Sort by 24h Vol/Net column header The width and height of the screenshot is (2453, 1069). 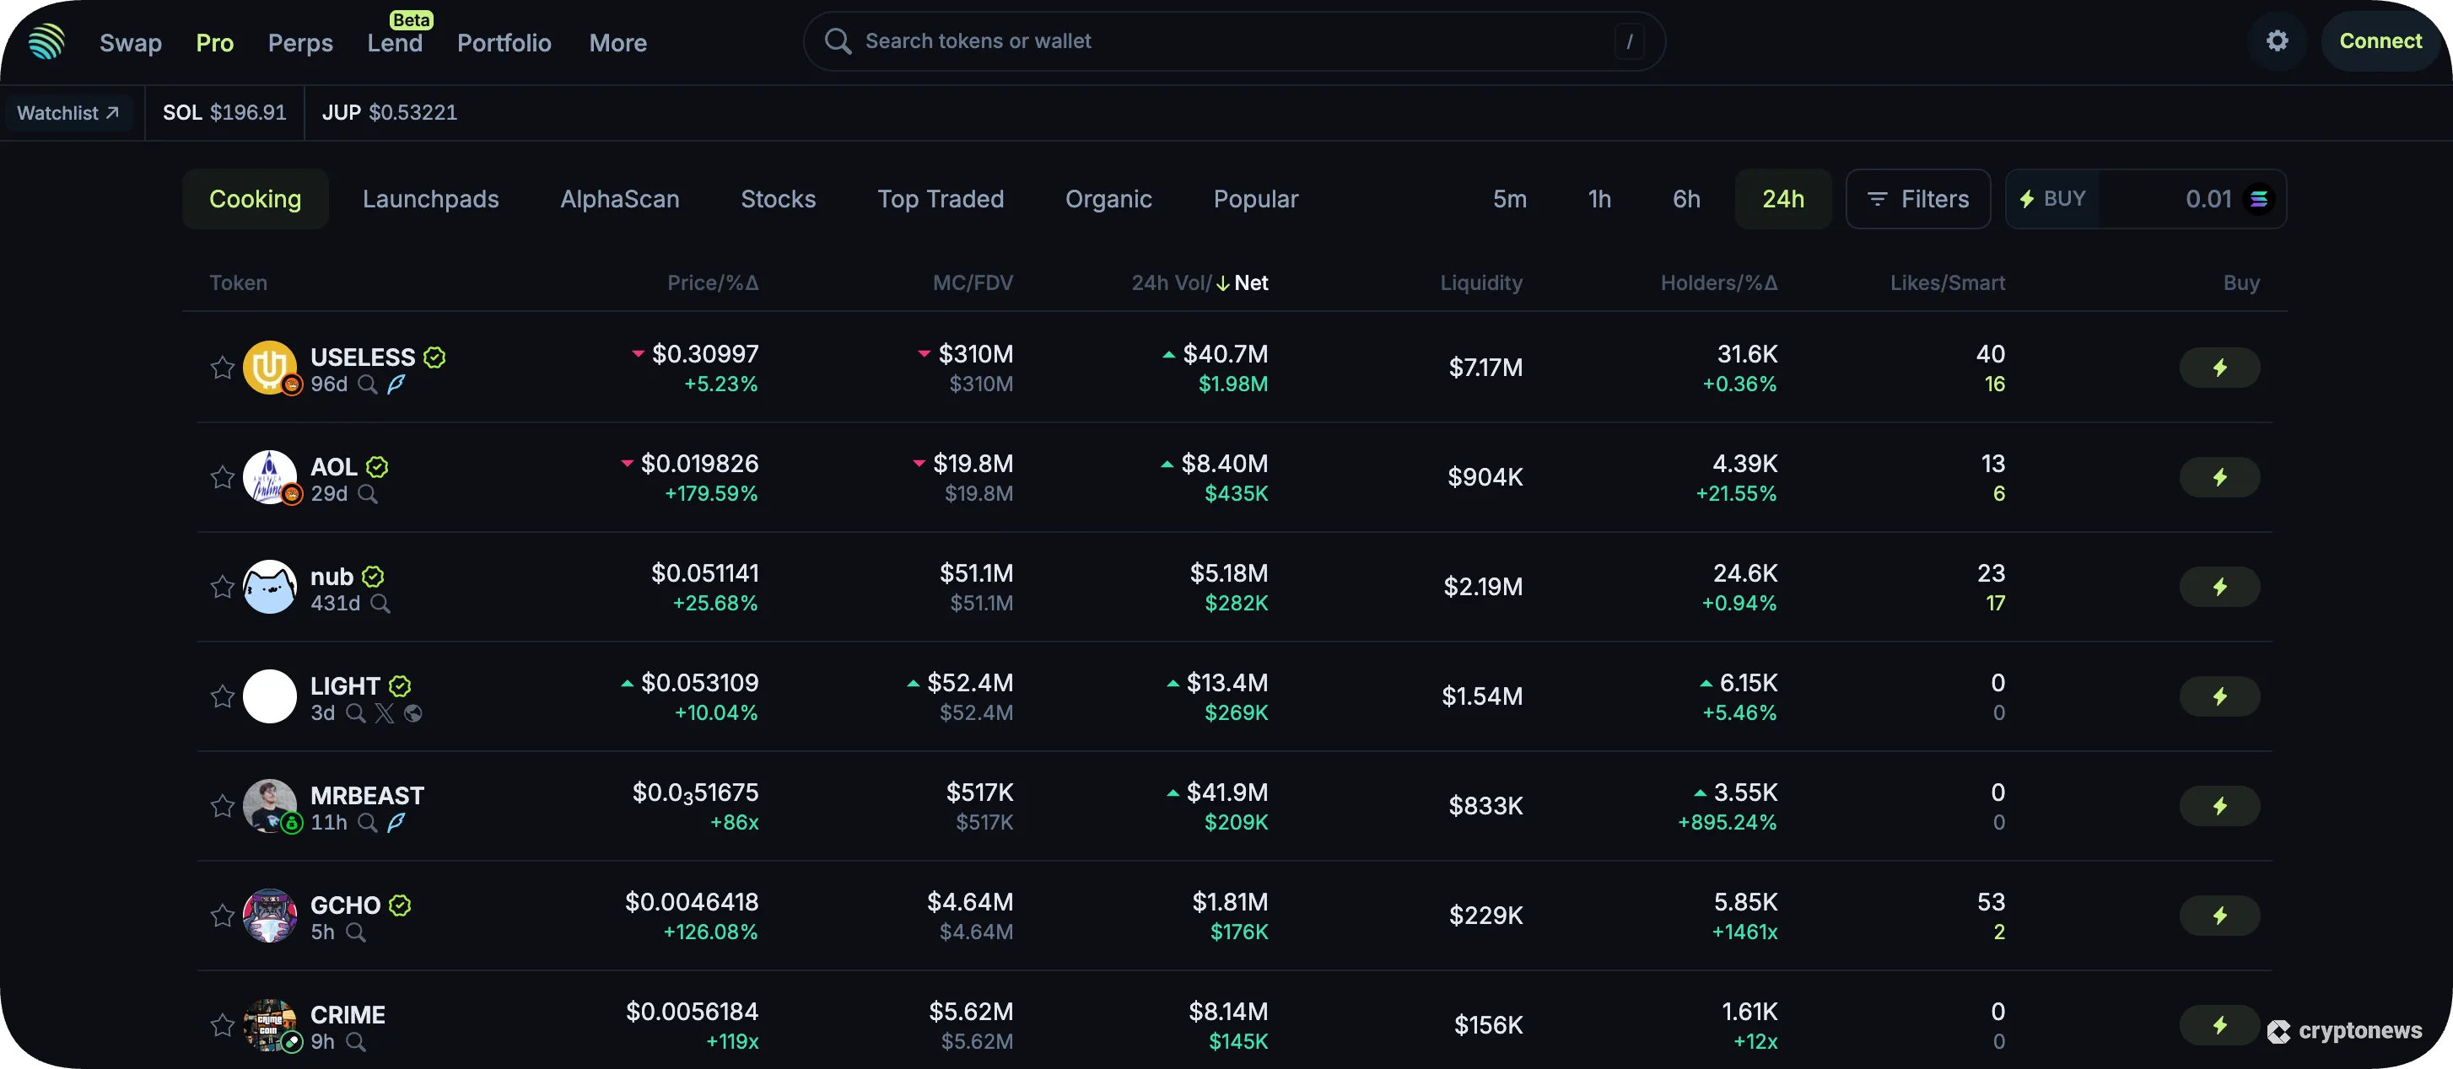point(1199,282)
